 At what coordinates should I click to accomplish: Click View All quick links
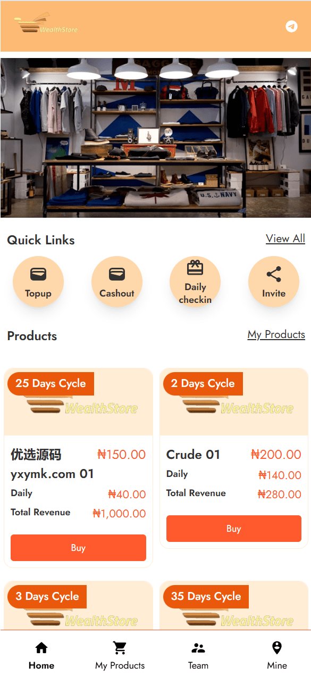[285, 238]
